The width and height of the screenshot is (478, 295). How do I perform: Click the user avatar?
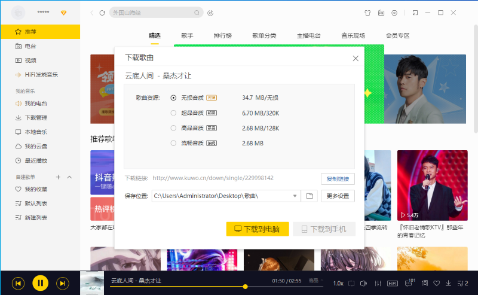tap(19, 13)
